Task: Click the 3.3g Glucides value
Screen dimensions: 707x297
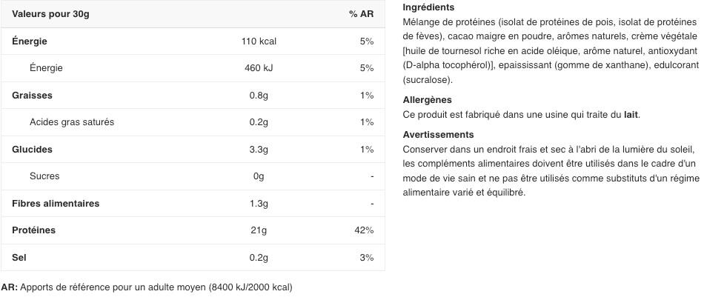Action: [x=259, y=150]
